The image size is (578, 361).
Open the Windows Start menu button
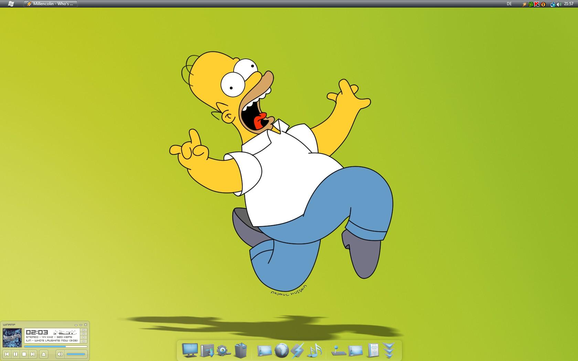[11, 4]
